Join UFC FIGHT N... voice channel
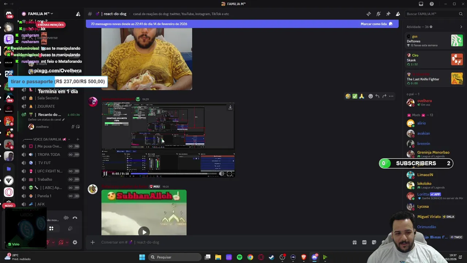This screenshot has width=467, height=263. coord(51,171)
